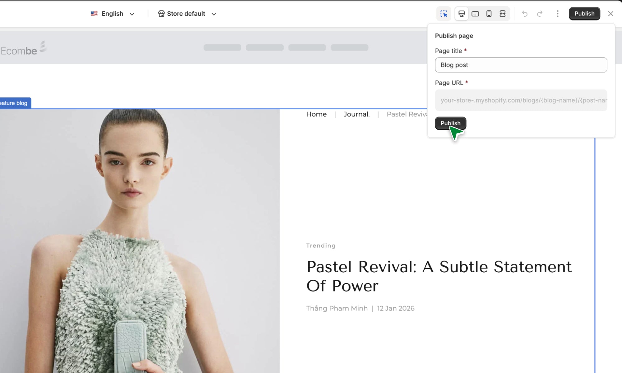
Task: Click the redo arrow icon
Action: (540, 14)
